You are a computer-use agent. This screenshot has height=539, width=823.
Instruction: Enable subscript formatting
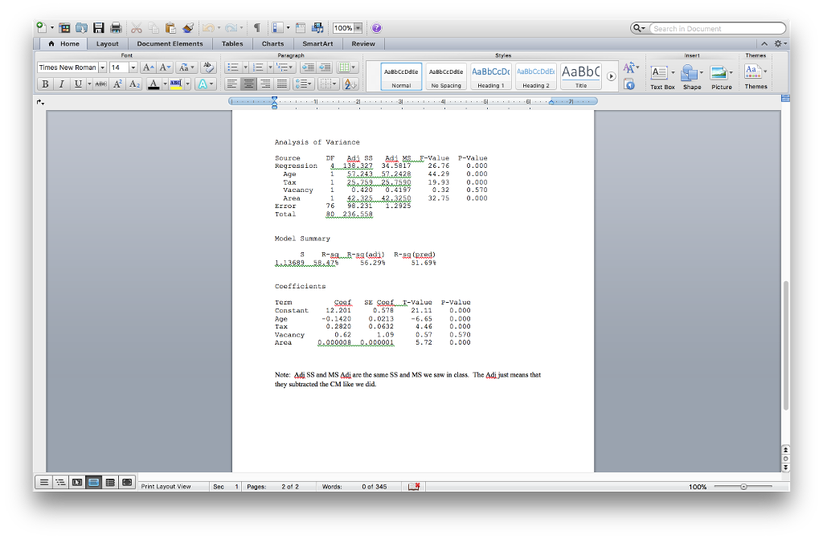(x=133, y=84)
